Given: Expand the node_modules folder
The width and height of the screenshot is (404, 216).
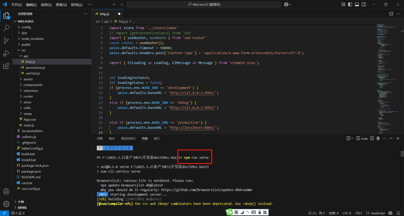Looking at the screenshot, I should tap(32, 39).
